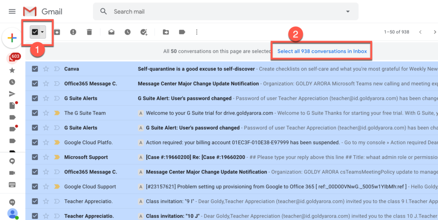Open the More options three-dot menu
Viewport: 438px width, 220px height.
(196, 32)
